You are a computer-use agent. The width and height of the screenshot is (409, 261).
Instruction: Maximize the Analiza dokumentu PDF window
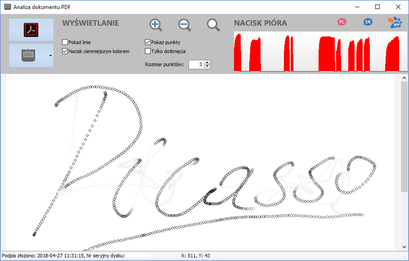pos(378,7)
